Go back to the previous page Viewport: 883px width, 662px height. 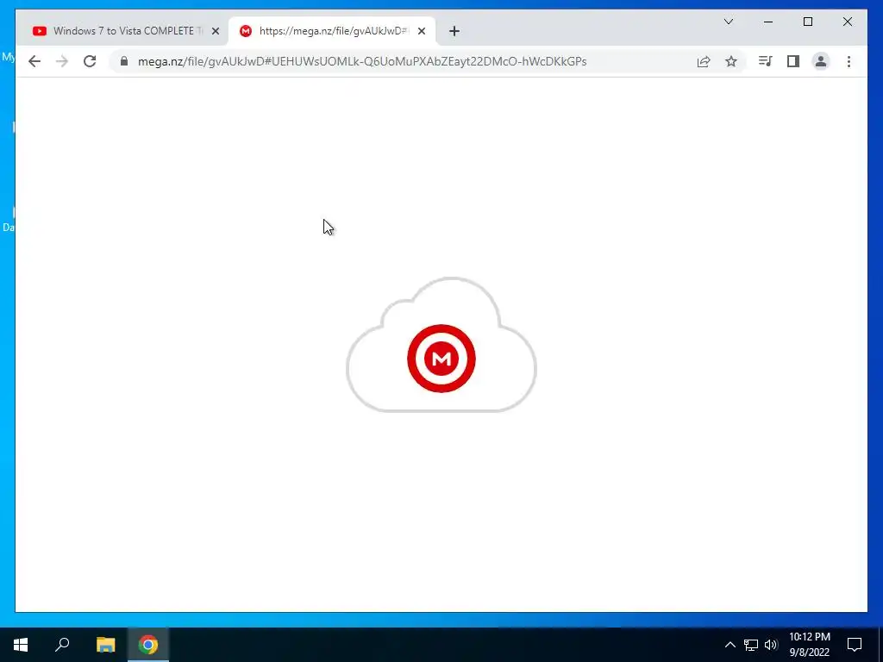[x=34, y=61]
